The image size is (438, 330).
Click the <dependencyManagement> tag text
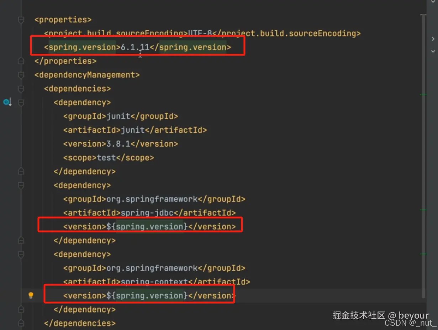(87, 75)
